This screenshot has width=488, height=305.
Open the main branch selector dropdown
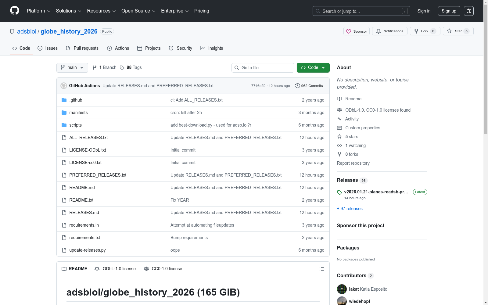72,68
